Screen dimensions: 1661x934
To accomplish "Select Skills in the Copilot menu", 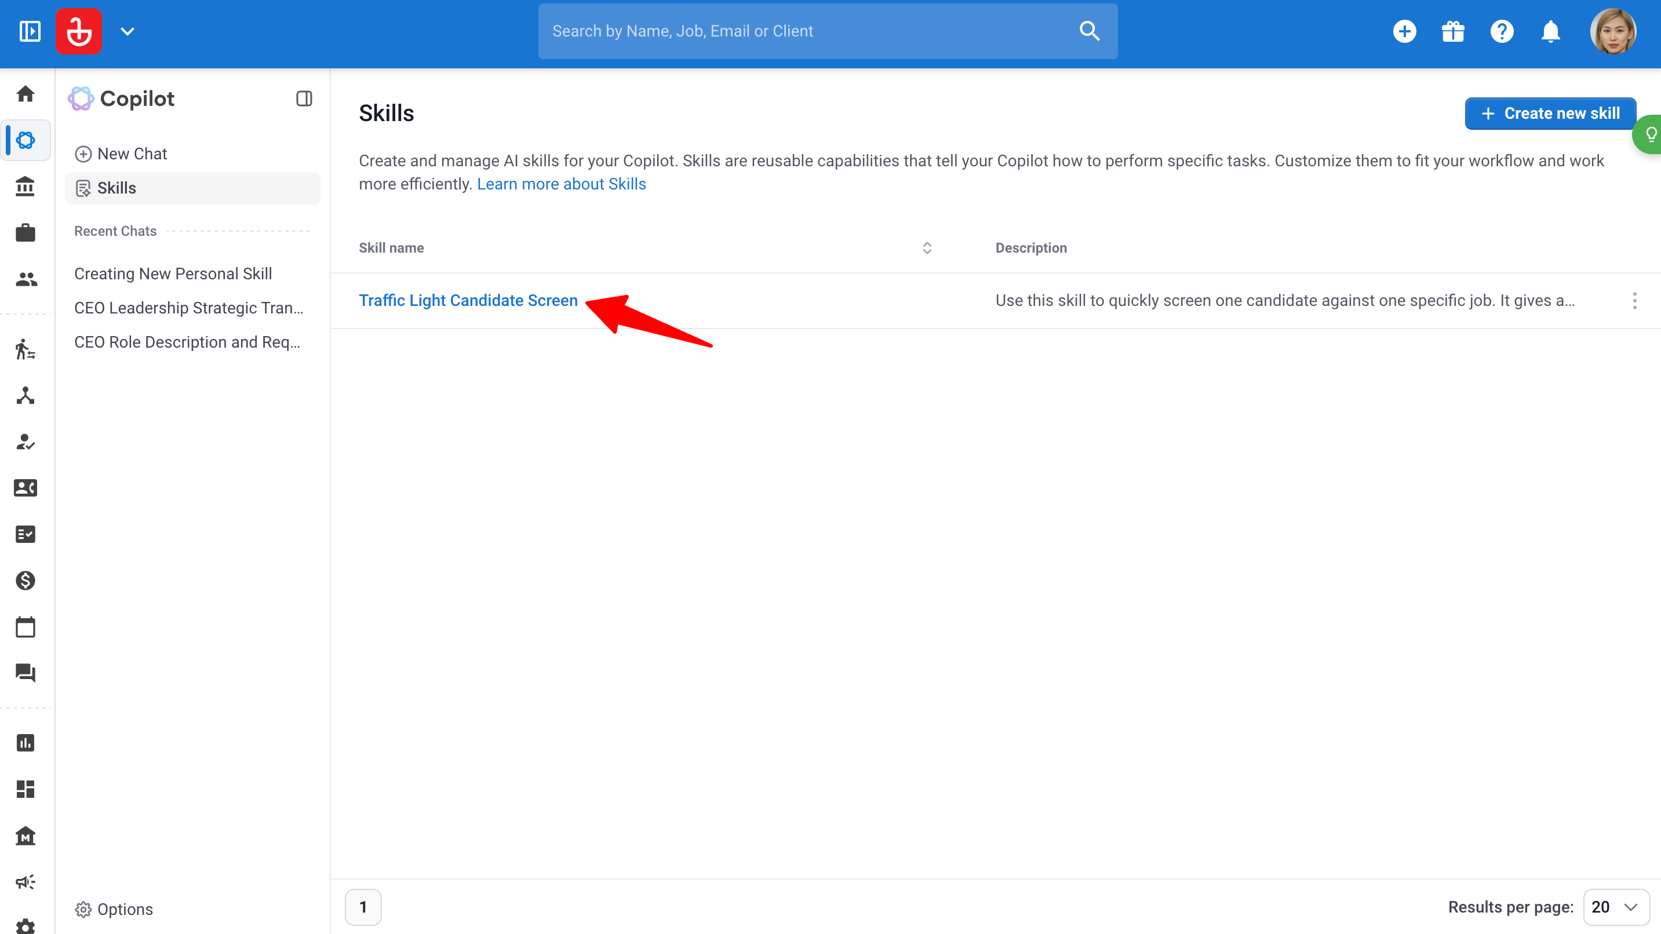I will coord(192,188).
